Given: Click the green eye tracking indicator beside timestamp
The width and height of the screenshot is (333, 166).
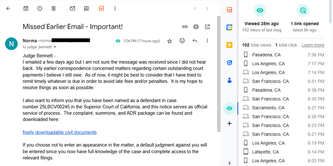Looking at the screenshot, I should [x=118, y=41].
